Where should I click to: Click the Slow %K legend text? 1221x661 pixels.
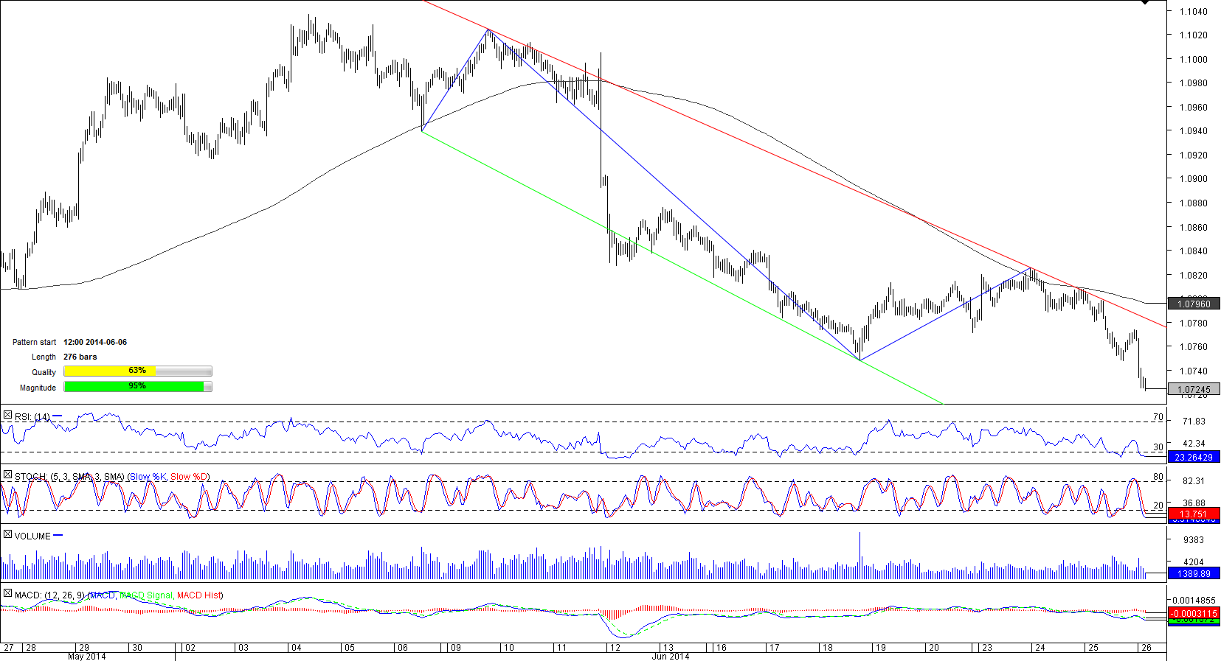(x=148, y=477)
